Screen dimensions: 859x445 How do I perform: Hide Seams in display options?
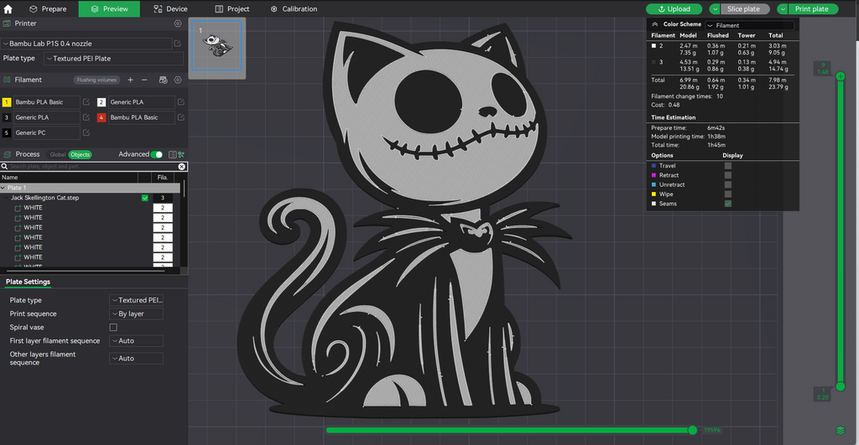728,204
